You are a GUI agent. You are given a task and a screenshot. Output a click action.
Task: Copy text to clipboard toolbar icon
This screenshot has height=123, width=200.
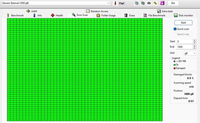click(137, 3)
